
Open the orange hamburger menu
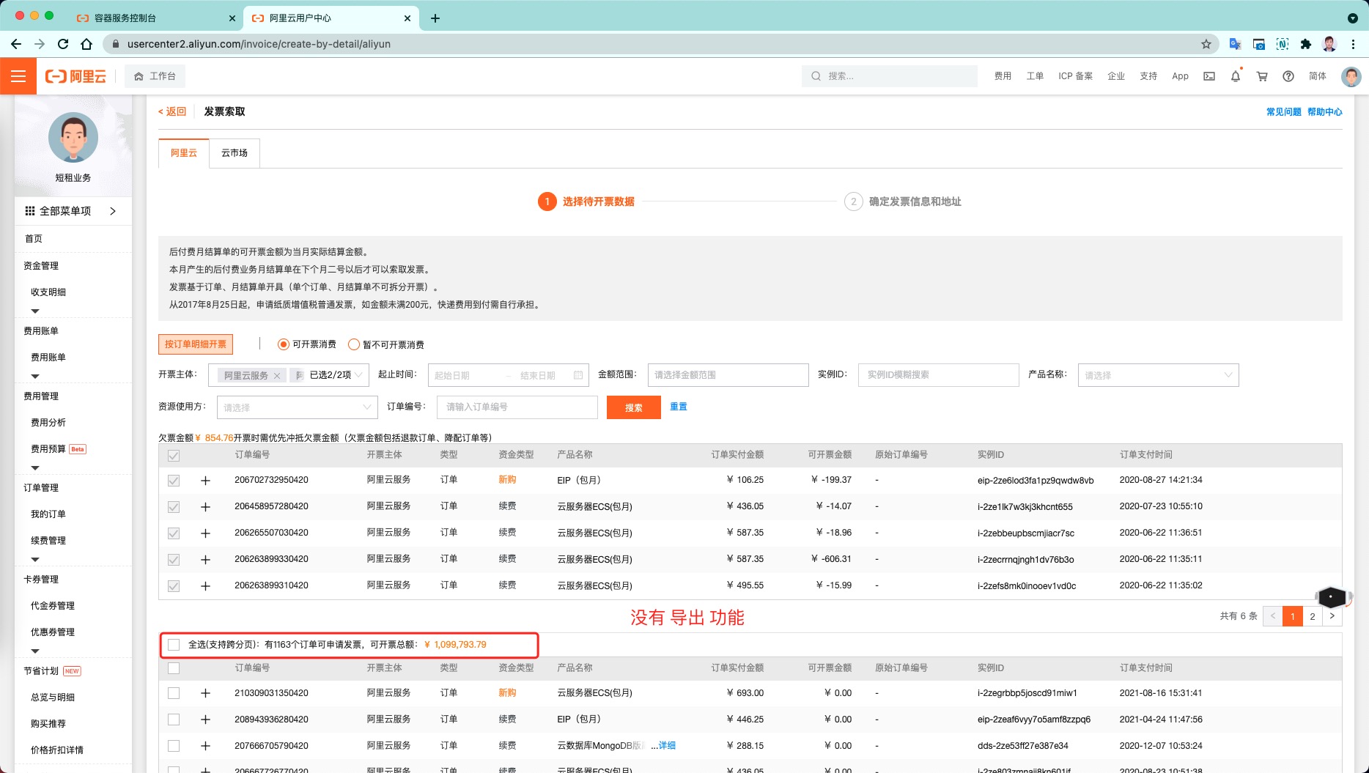click(18, 76)
